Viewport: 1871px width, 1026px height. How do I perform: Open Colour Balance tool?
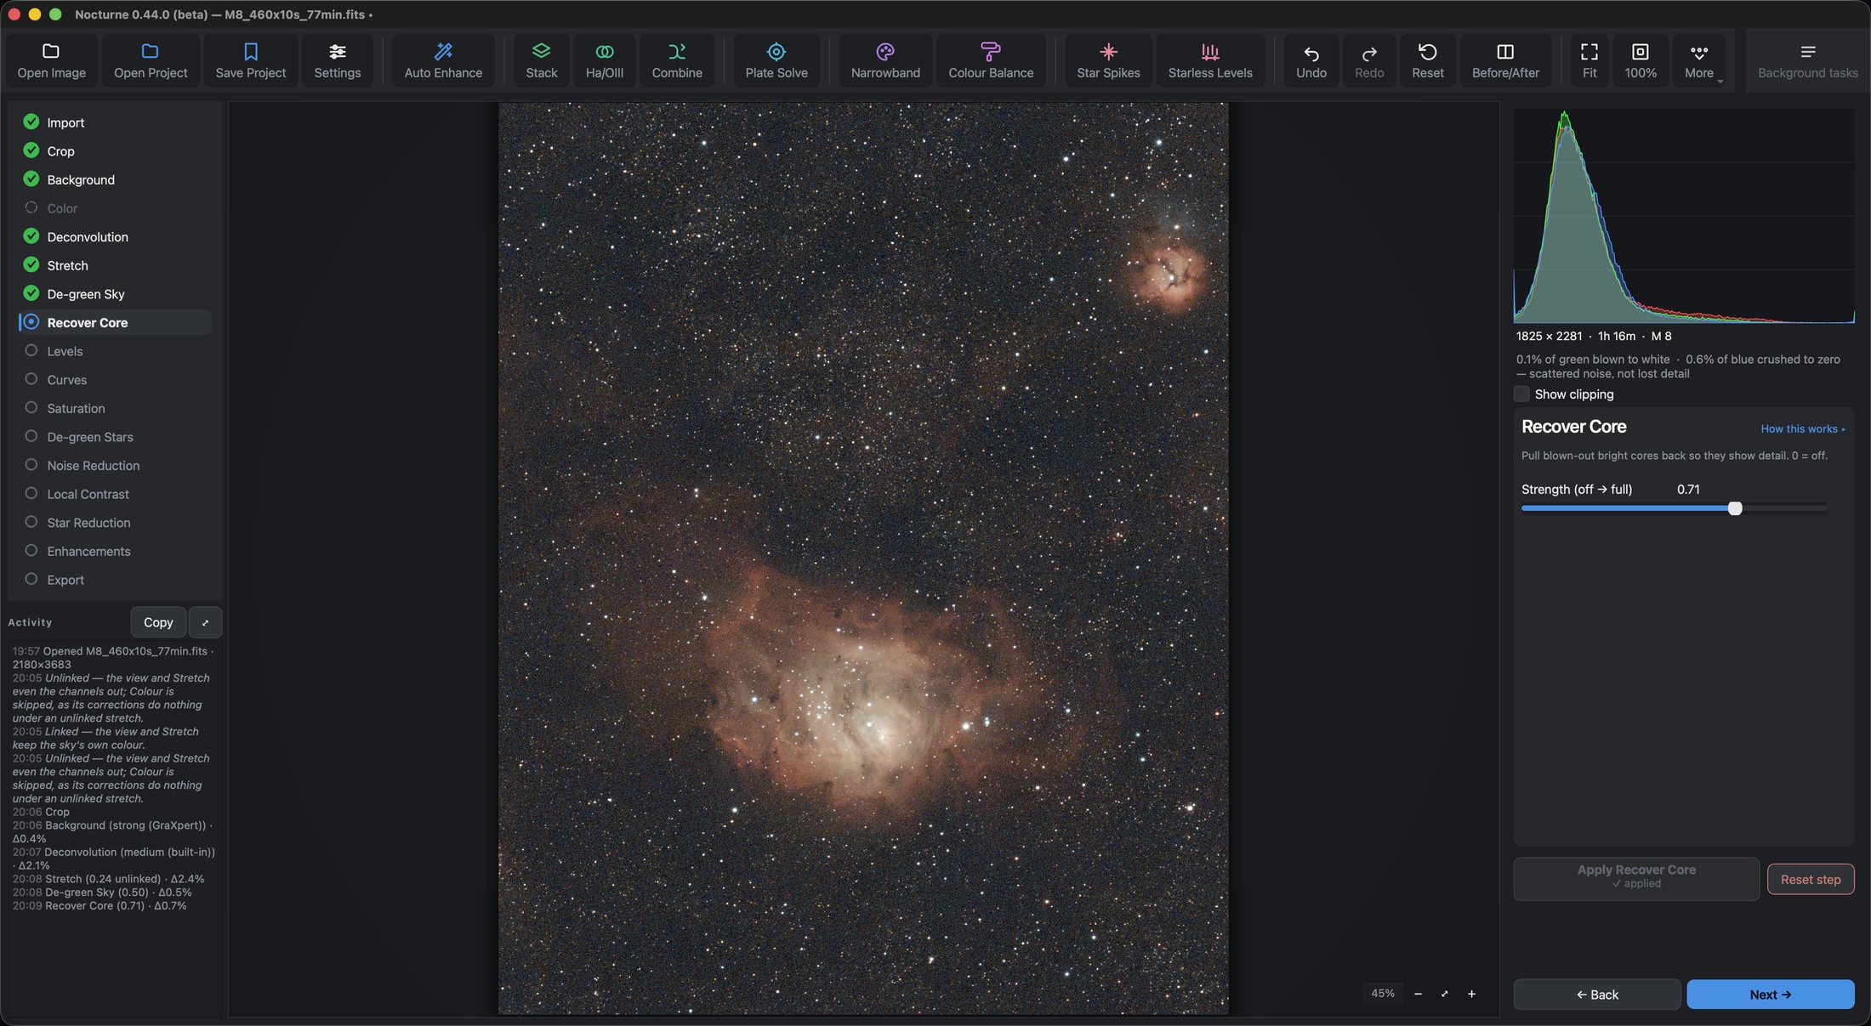tap(991, 60)
